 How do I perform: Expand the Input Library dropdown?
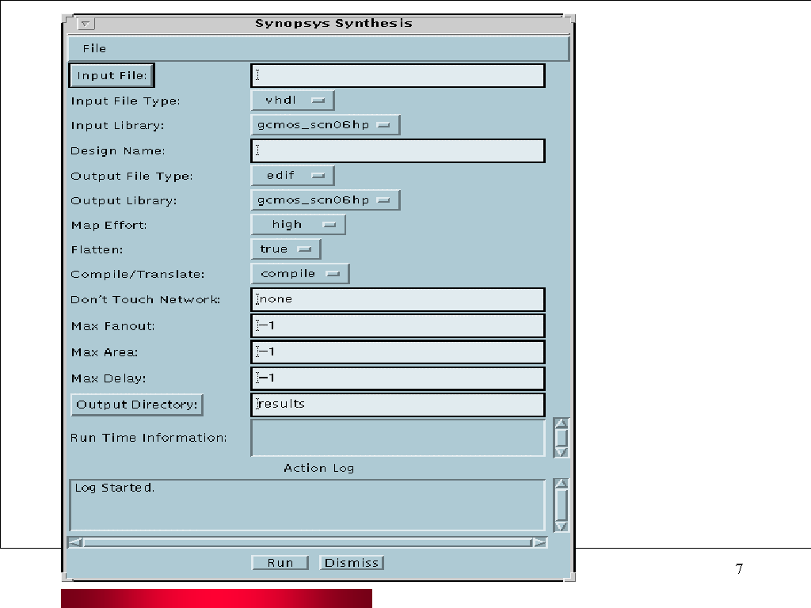click(325, 125)
